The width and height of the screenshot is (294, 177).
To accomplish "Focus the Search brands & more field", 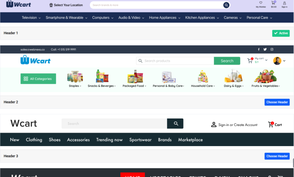I will 157,5.
